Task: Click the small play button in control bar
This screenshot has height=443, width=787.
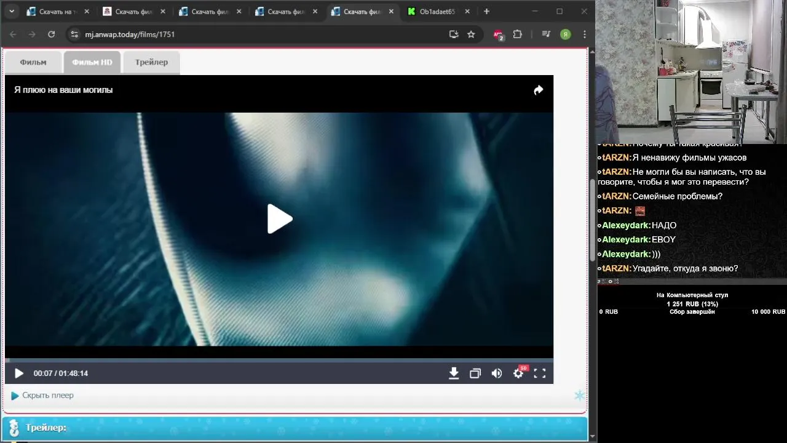Action: pyautogui.click(x=18, y=373)
